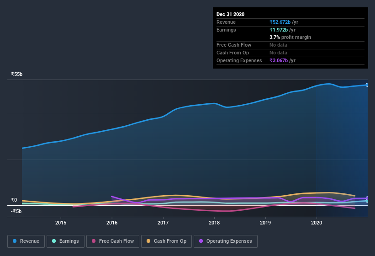Click the Free Cash Flow tooltip row label
Viewport: 375px width, 256px height.
(234, 45)
